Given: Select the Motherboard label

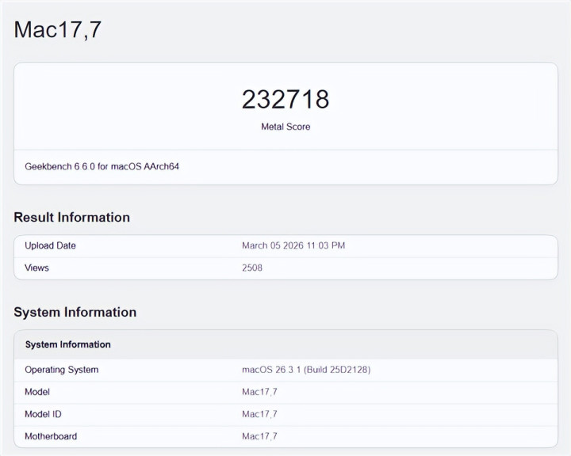Looking at the screenshot, I should pyautogui.click(x=51, y=436).
